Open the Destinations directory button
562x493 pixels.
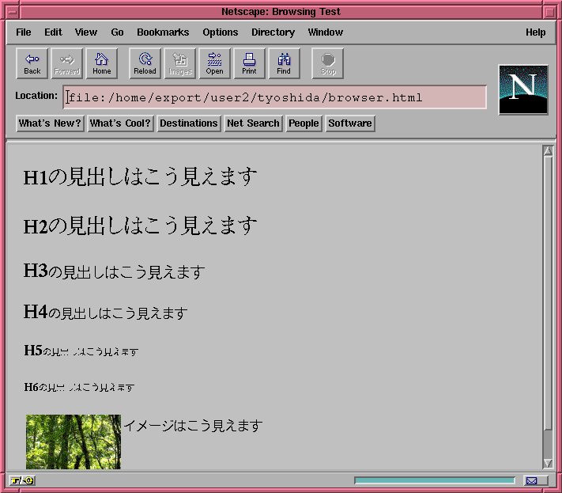point(189,123)
